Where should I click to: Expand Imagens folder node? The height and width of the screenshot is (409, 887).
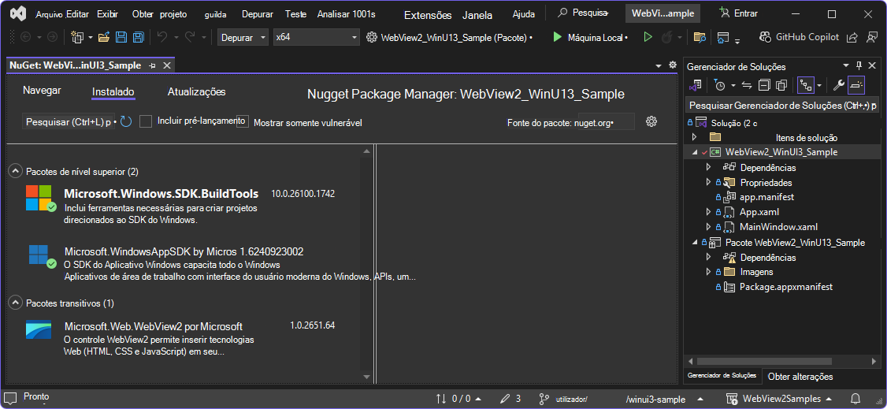pyautogui.click(x=708, y=272)
